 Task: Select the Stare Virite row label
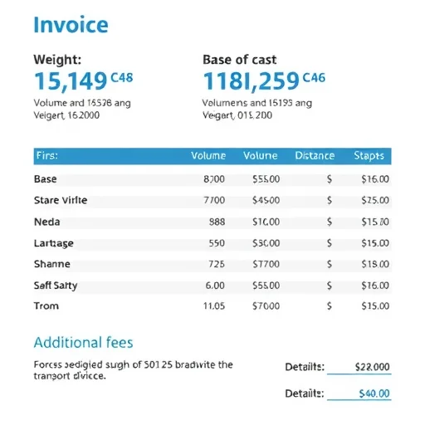point(61,200)
